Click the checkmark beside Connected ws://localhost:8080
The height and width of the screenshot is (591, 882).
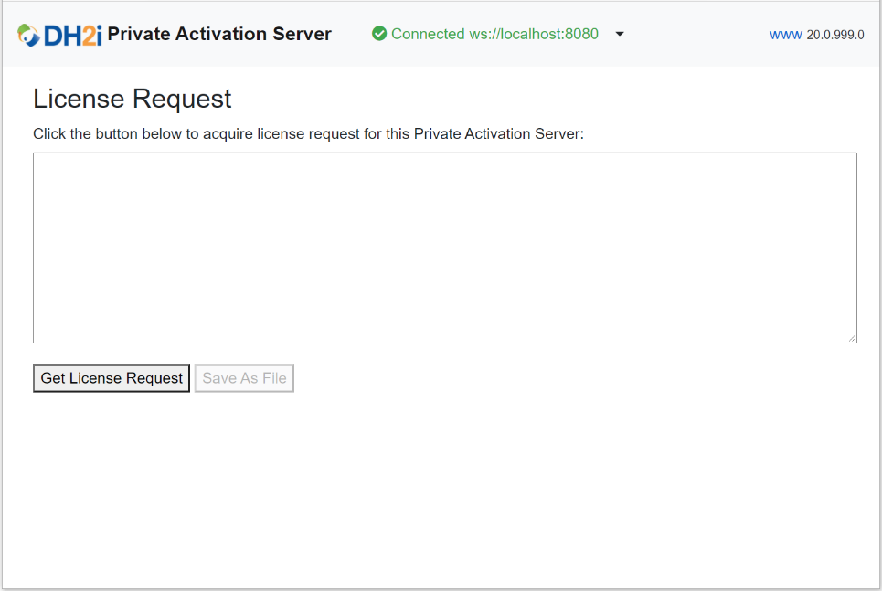click(379, 33)
